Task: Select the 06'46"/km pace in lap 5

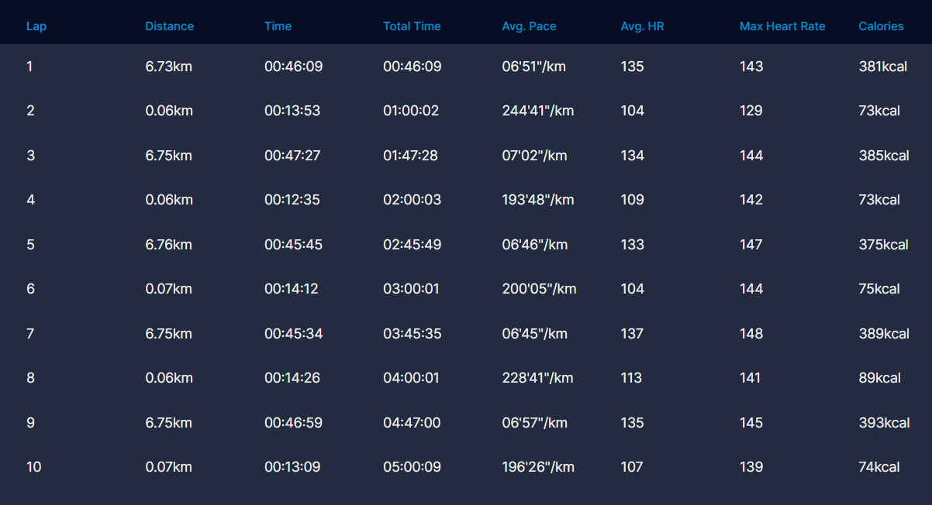Action: [534, 245]
